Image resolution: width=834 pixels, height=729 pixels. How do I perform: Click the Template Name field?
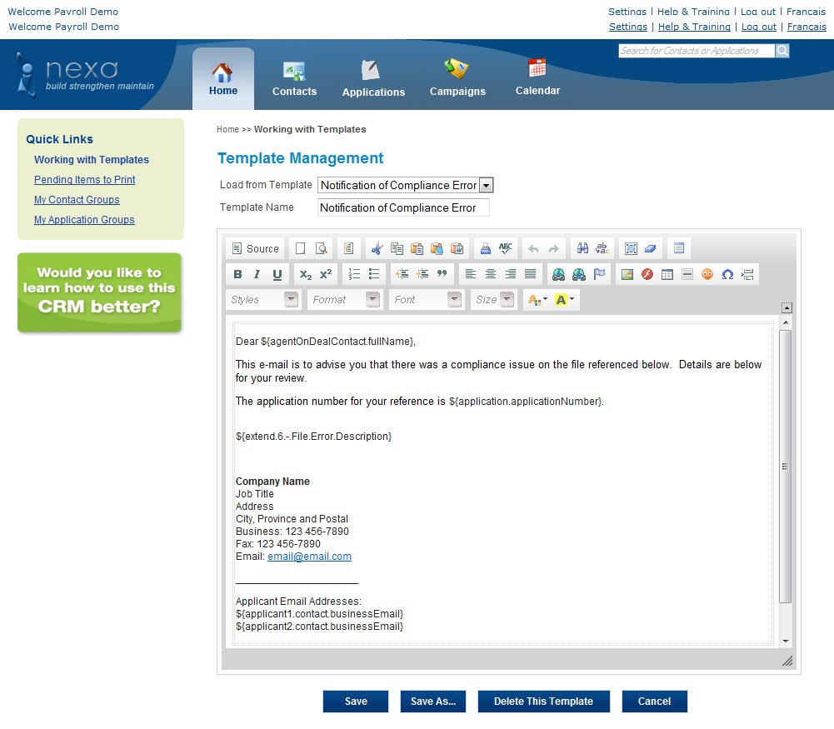[403, 208]
